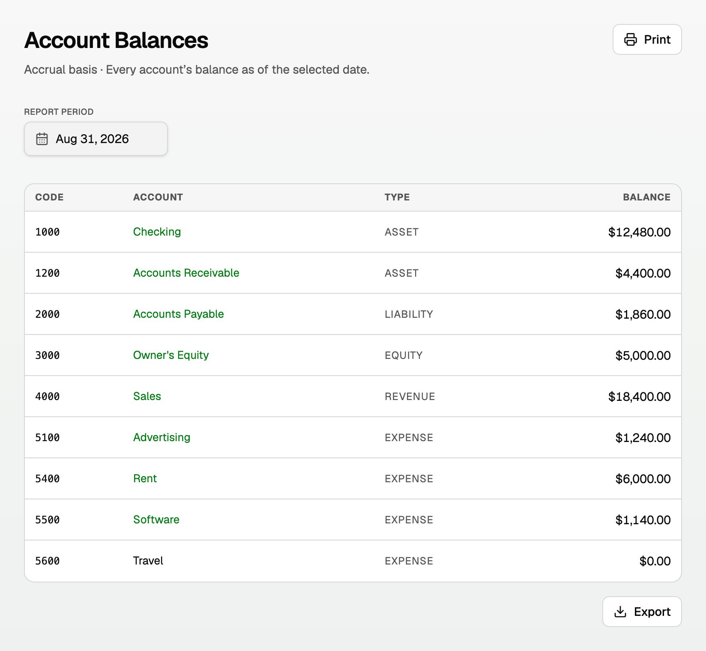Select the $1,860.00 balance cell
The image size is (706, 651).
643,314
